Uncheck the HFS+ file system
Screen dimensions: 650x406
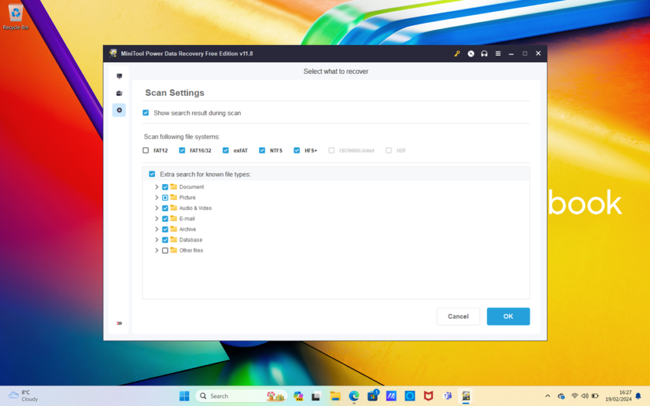pos(297,150)
